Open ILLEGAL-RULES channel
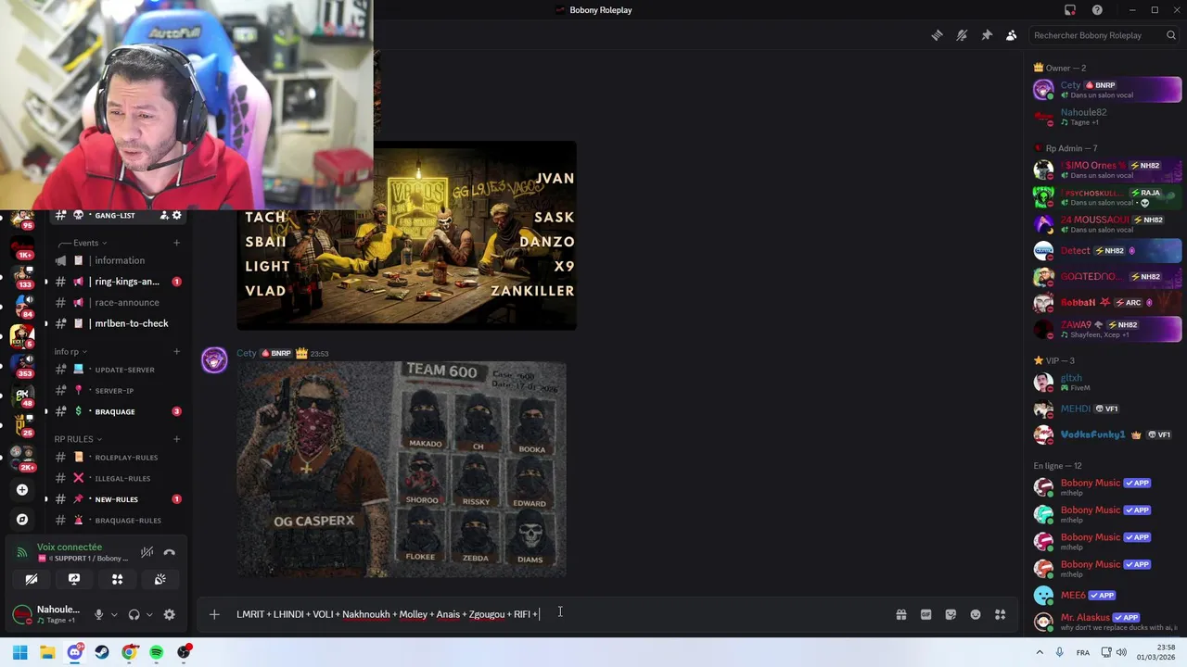This screenshot has width=1187, height=667. pos(117,478)
